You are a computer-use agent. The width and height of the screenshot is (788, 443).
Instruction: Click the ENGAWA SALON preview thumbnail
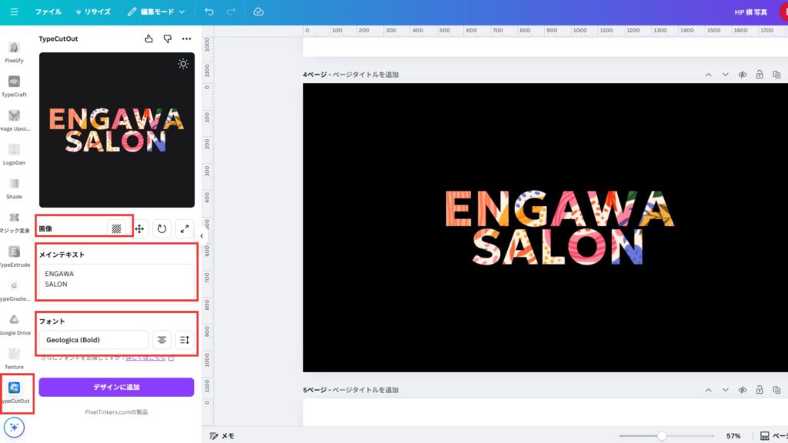pos(117,130)
